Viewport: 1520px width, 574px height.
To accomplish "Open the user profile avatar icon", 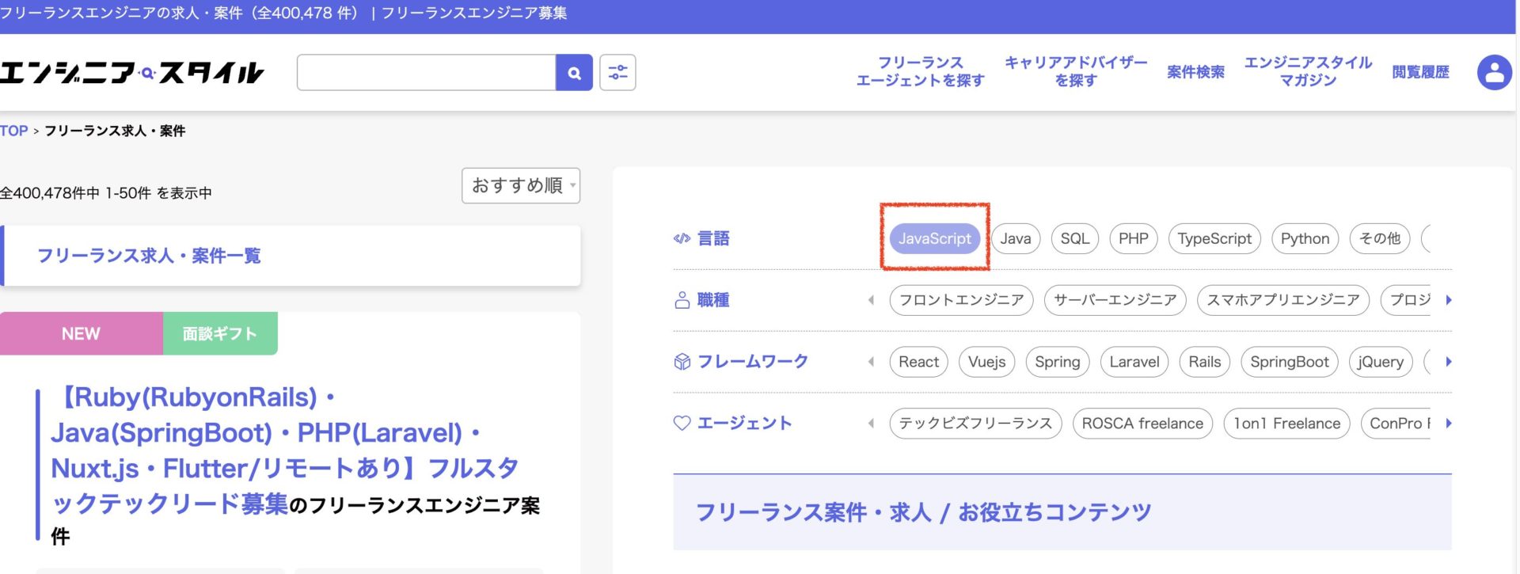I will (1494, 73).
